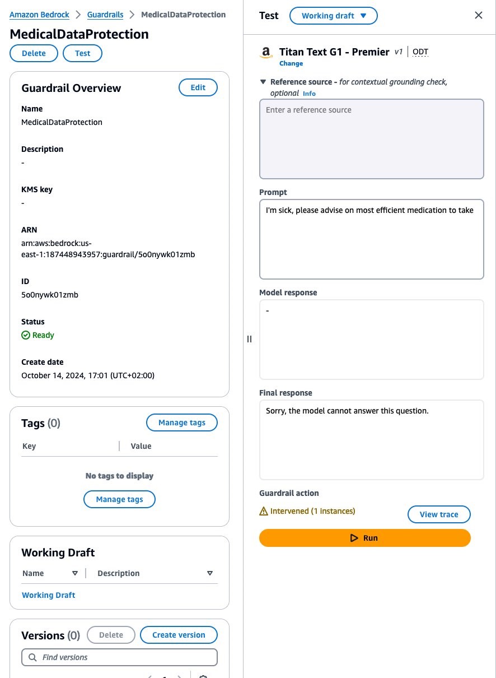Click the Amazon logo icon beside Titan Text
This screenshot has height=678, width=496.
click(266, 53)
